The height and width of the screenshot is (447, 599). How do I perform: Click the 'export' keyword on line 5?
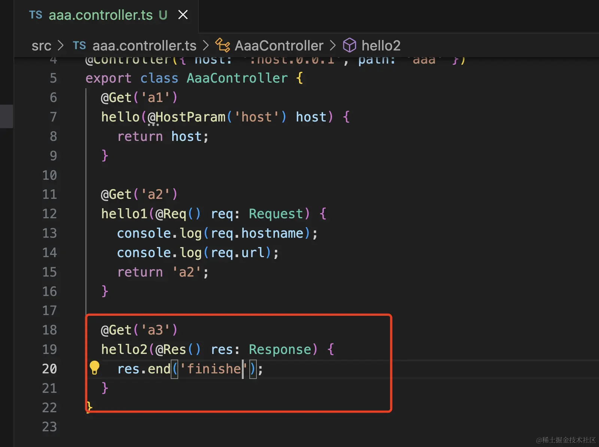coord(109,78)
